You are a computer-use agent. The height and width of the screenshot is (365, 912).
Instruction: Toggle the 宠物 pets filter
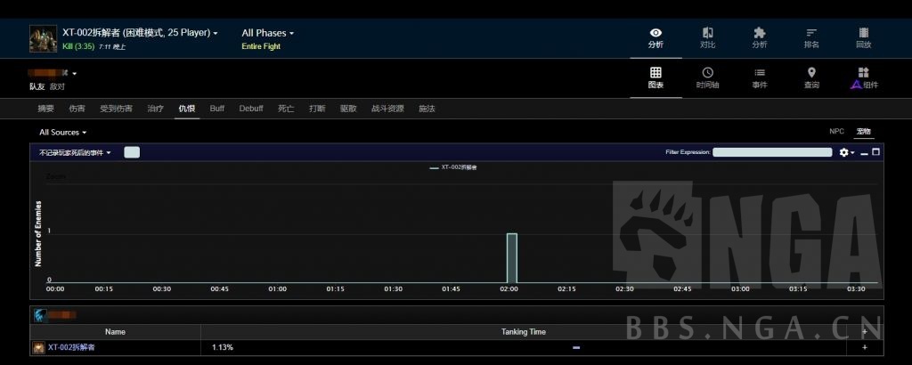click(863, 132)
